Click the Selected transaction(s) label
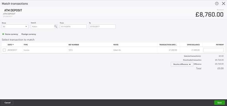 pyautogui.click(x=192, y=56)
